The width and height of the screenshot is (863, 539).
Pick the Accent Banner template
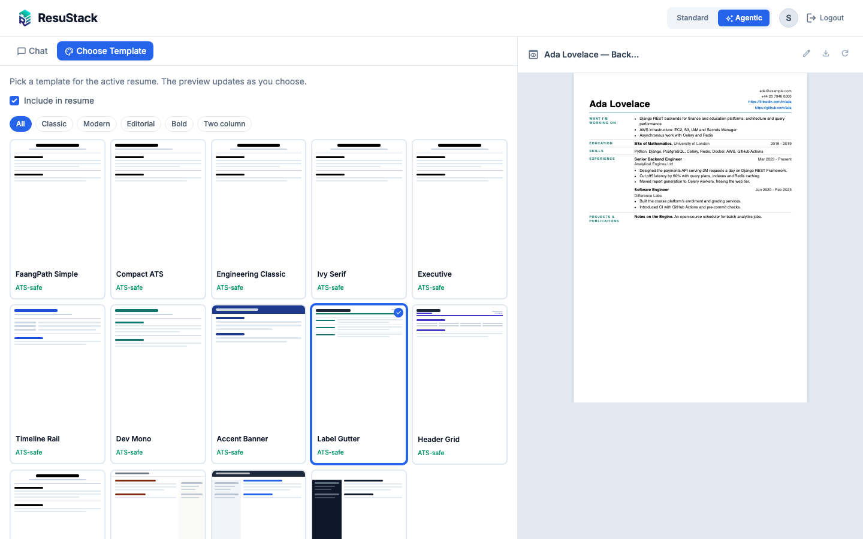click(x=259, y=384)
